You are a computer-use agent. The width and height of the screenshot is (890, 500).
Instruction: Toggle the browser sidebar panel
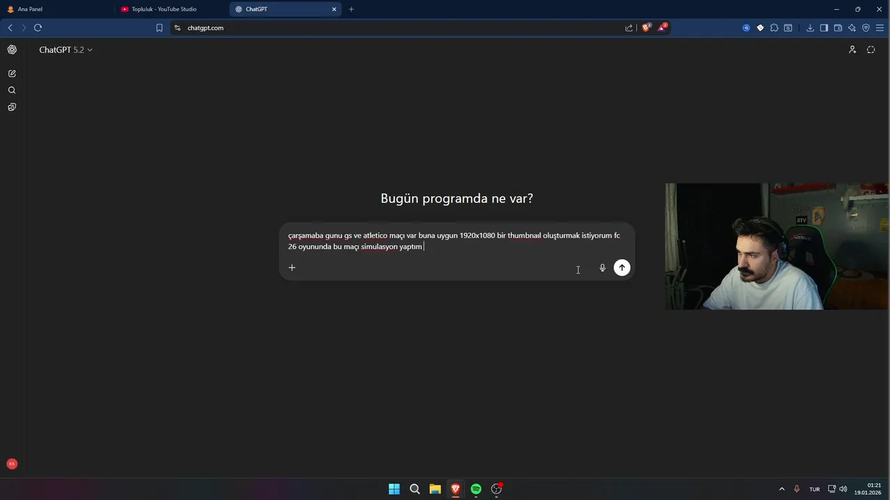coord(824,28)
